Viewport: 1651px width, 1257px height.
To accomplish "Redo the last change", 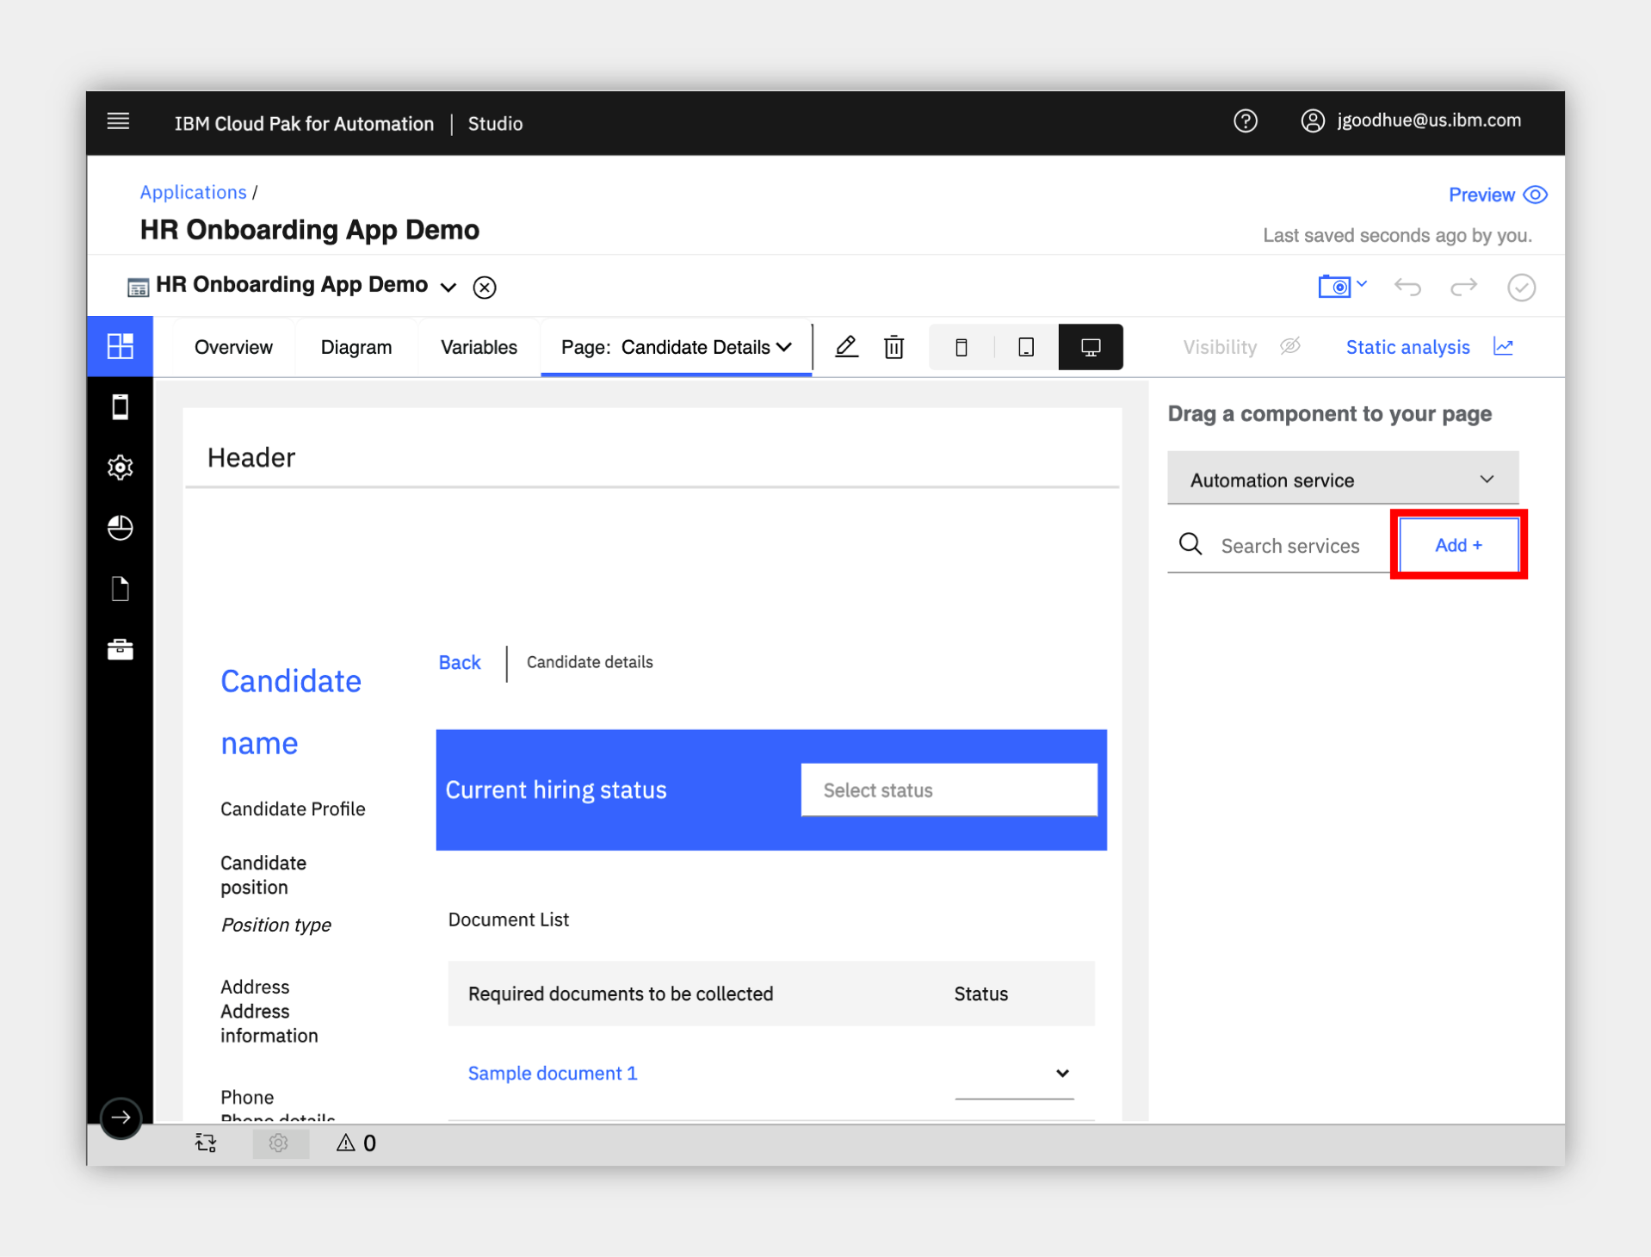I will 1463,287.
